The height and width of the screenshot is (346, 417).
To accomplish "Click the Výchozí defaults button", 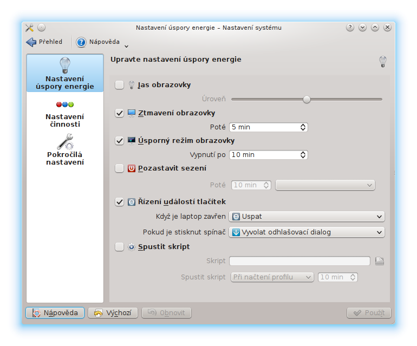I will click(113, 313).
